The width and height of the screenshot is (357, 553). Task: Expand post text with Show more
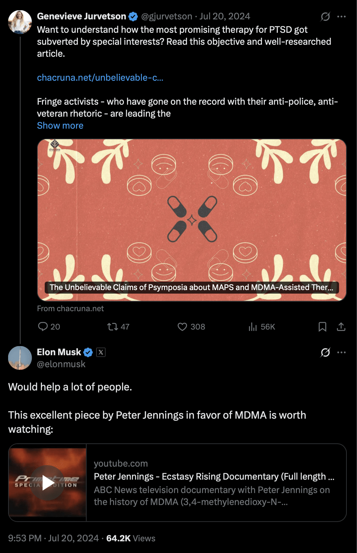tap(60, 126)
